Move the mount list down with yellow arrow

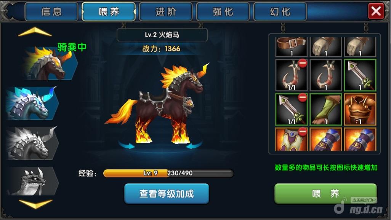35,204
